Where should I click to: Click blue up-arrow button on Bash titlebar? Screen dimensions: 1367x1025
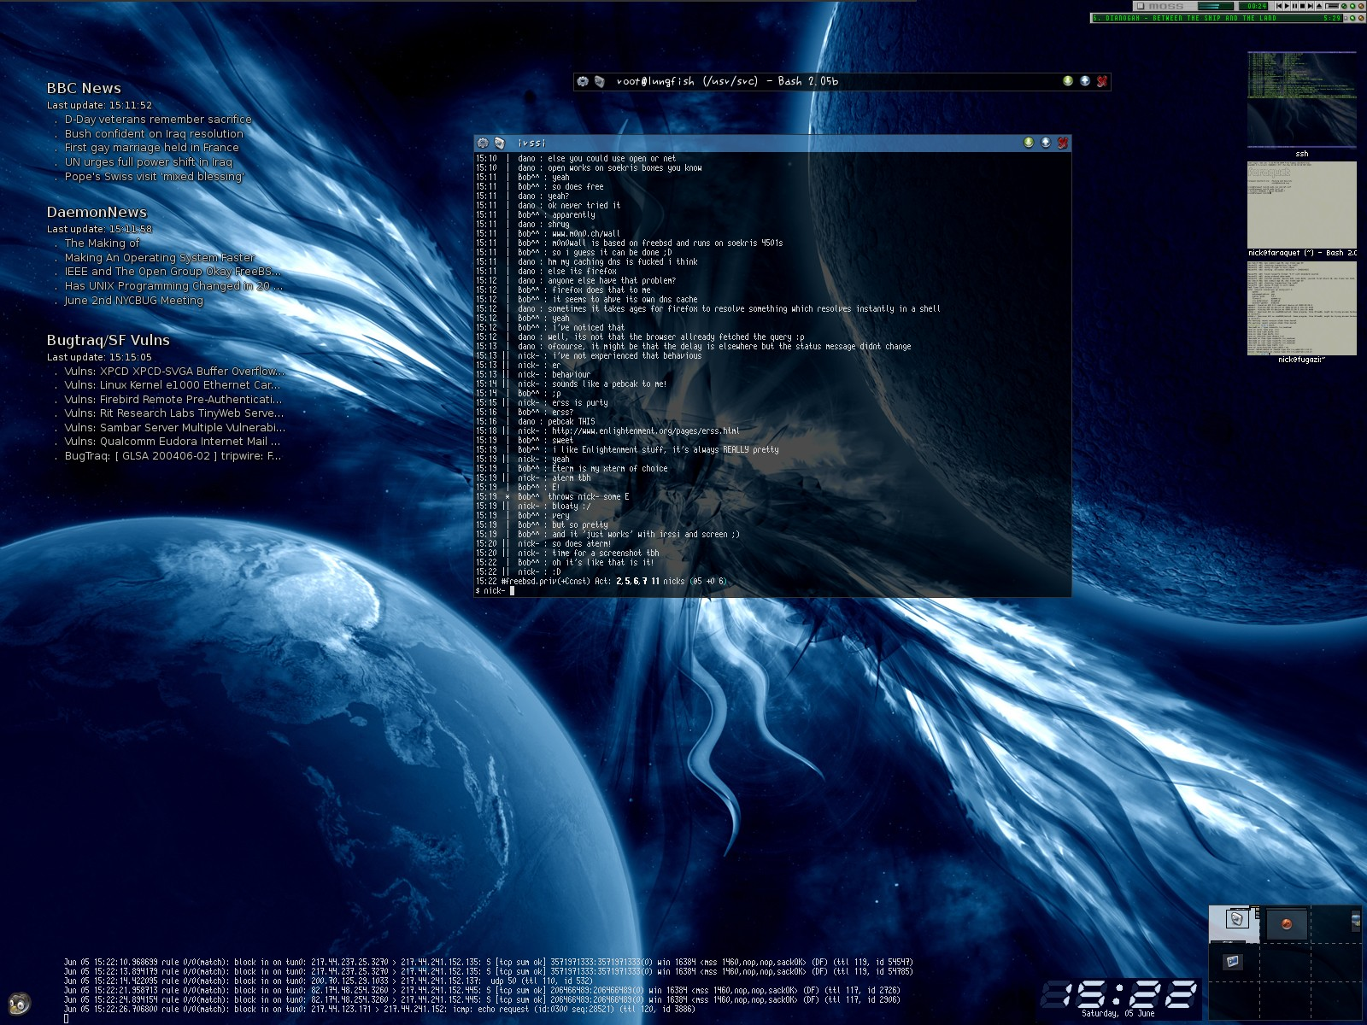[1085, 81]
